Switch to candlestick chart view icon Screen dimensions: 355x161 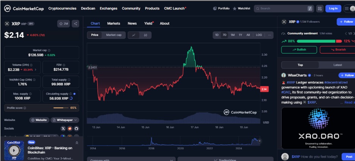pyautogui.click(x=145, y=35)
